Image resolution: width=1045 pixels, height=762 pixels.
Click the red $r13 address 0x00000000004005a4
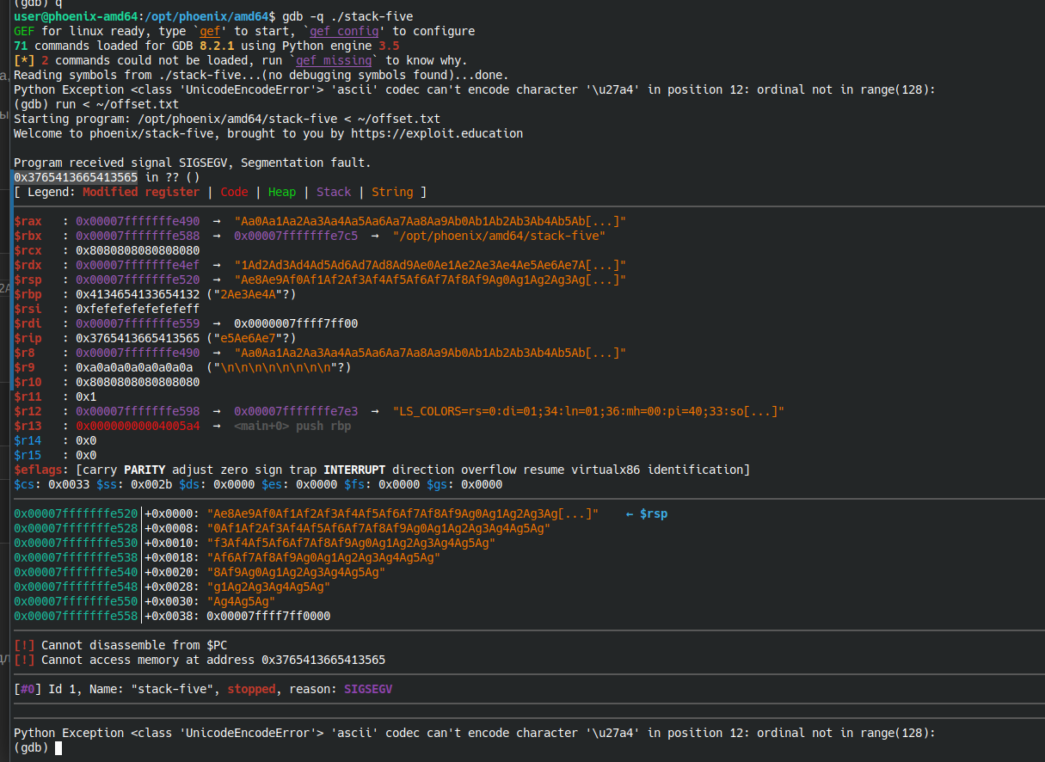(138, 426)
